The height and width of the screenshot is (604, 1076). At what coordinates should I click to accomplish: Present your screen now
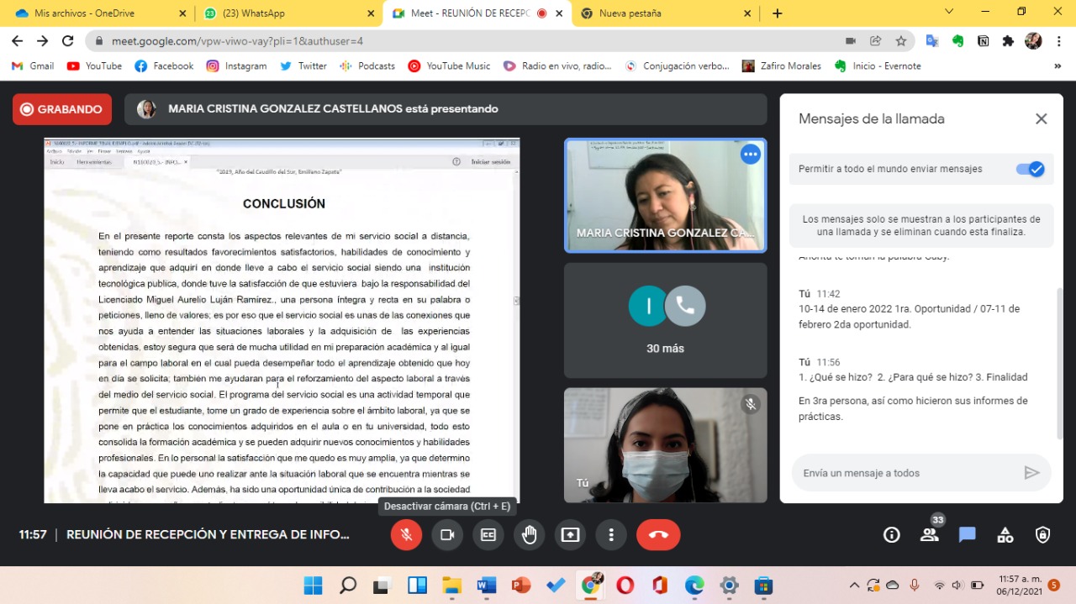571,535
